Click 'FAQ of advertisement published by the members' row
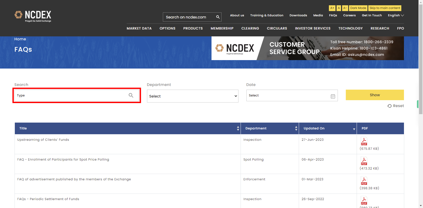Screen dimensions: 423x208 pyautogui.click(x=74, y=179)
